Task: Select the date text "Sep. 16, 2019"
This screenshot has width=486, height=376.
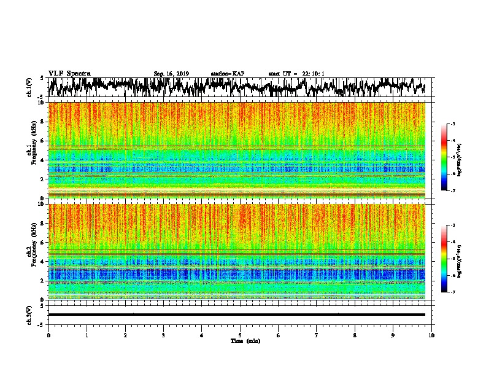Action: coord(171,74)
